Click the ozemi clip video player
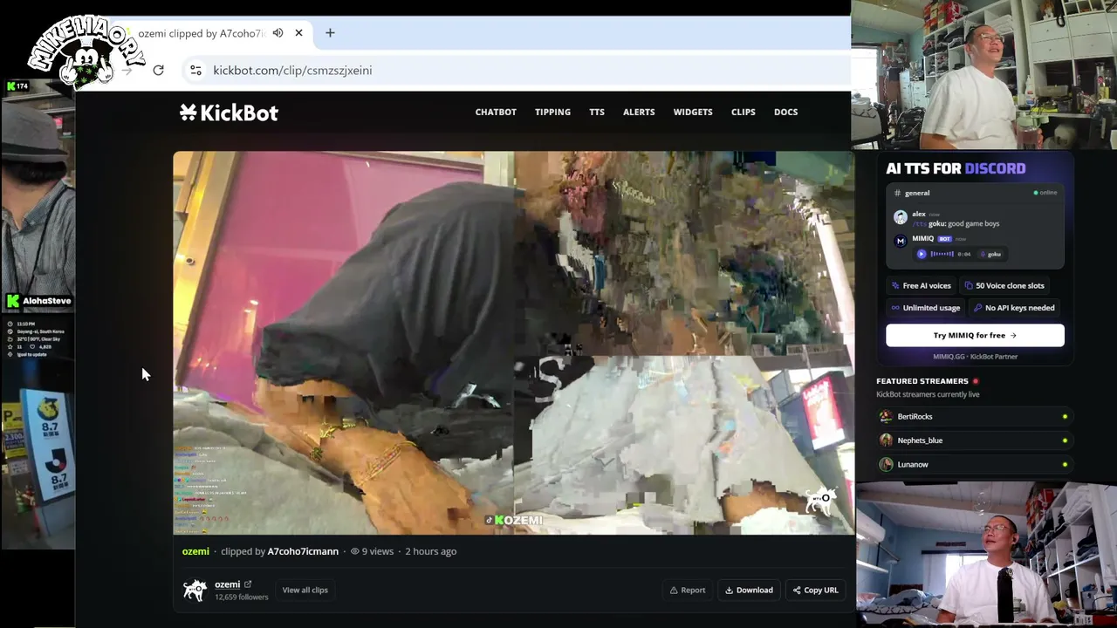The width and height of the screenshot is (1117, 628). tap(513, 343)
